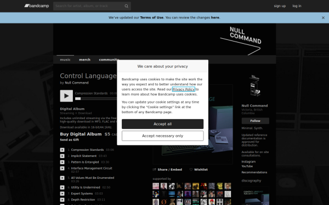Add album to Wishlist via heart
Viewport: 329px width, 205px height.
pos(198,169)
